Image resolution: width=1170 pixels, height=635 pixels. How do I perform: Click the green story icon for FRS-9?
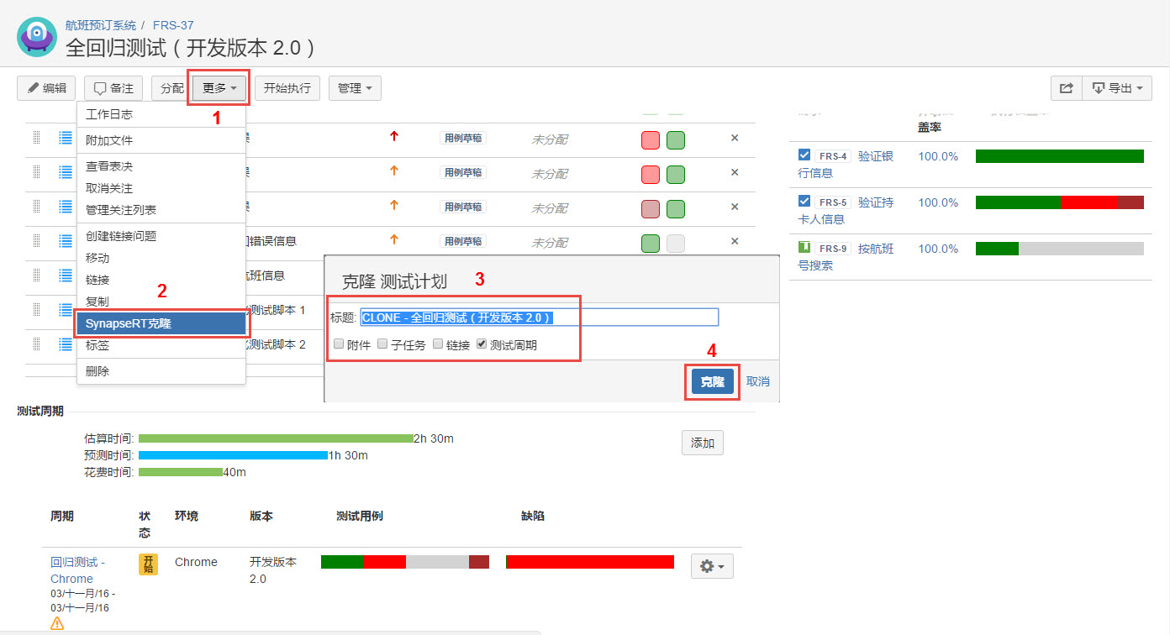coord(804,248)
